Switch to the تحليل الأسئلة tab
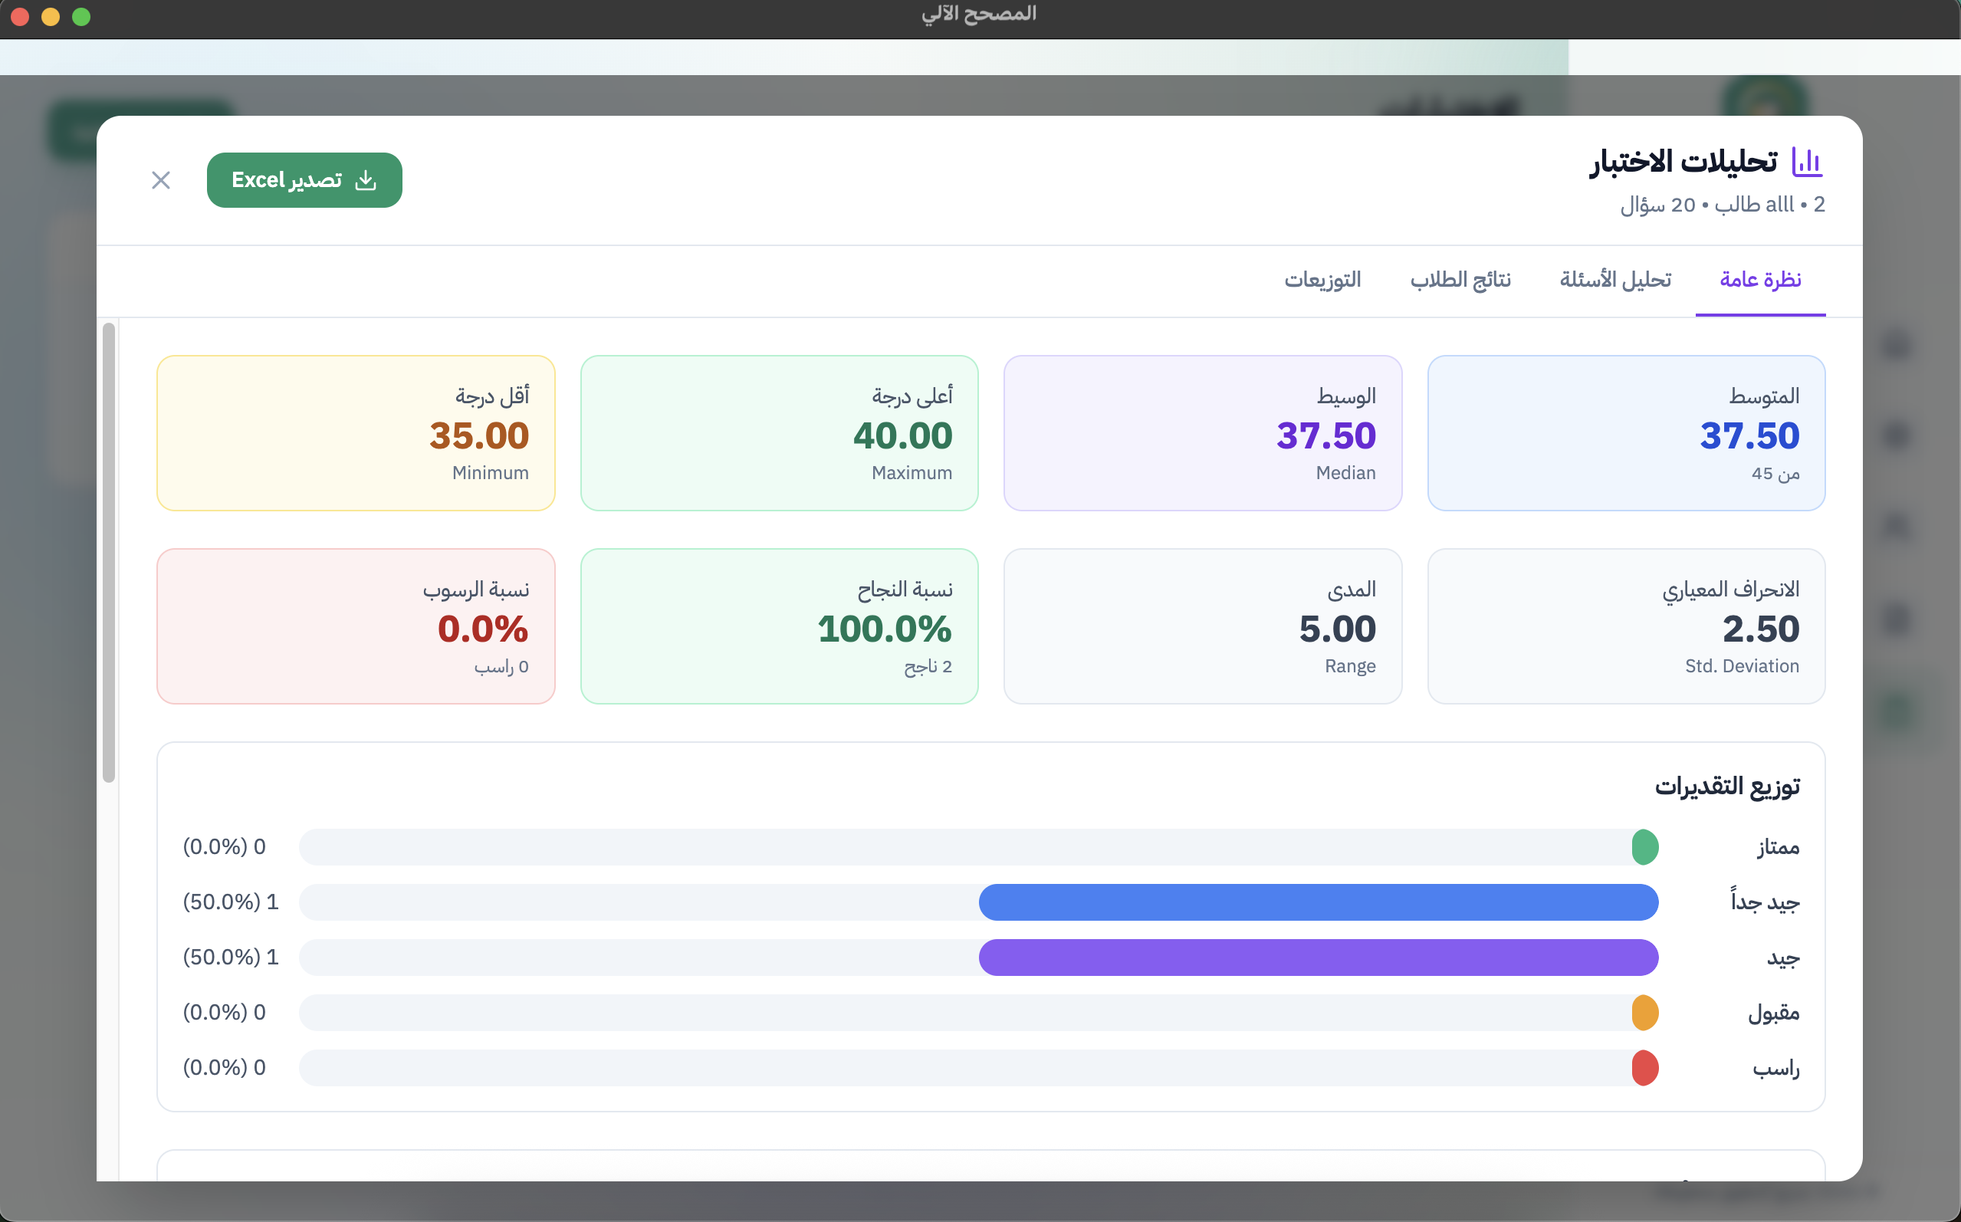This screenshot has width=1961, height=1222. pos(1615,280)
